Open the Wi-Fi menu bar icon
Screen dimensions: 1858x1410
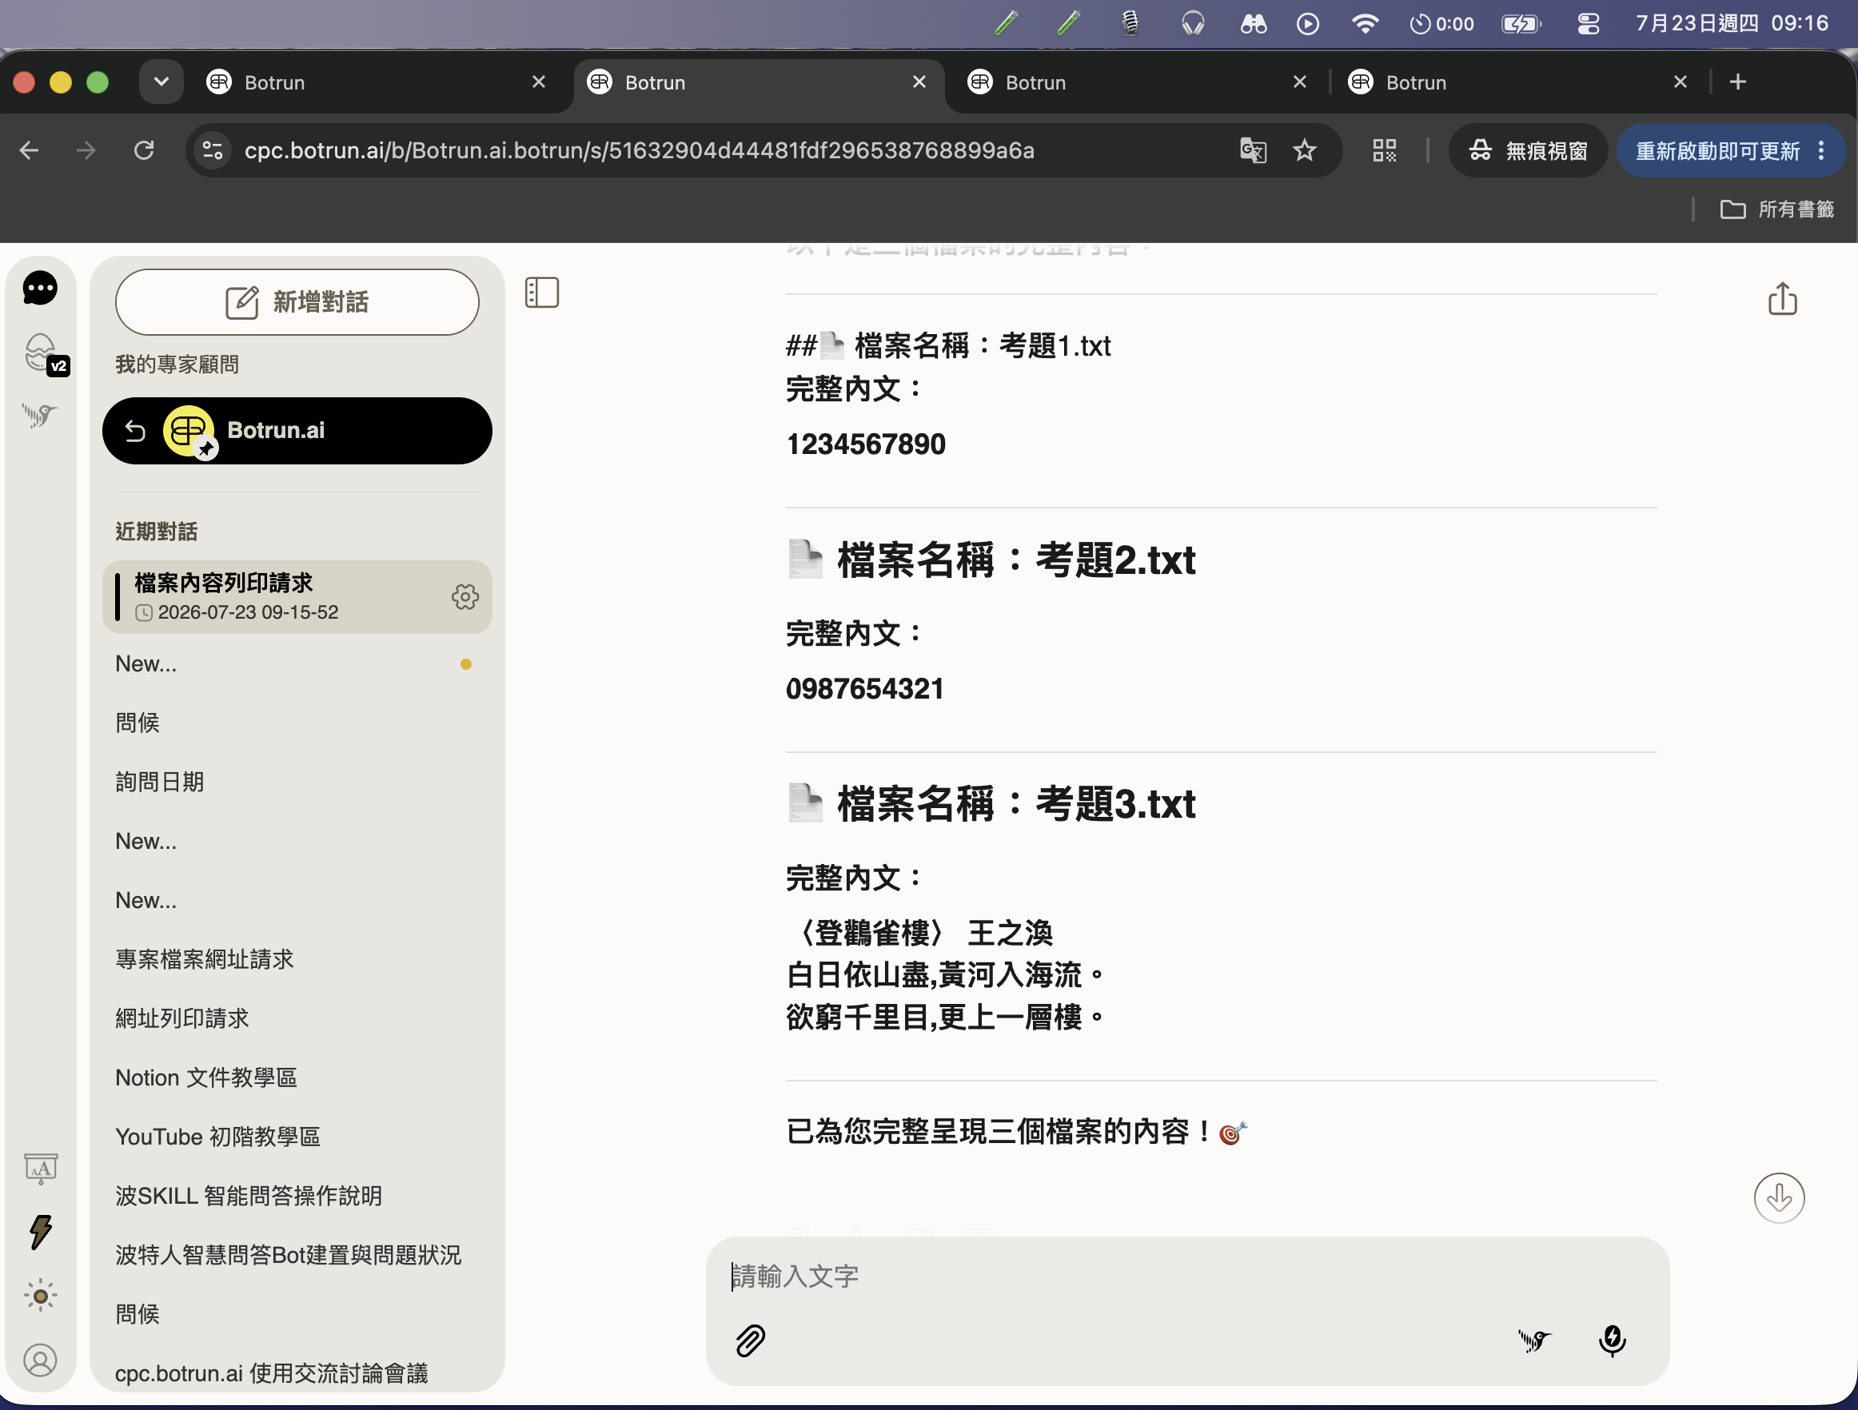pos(1365,22)
